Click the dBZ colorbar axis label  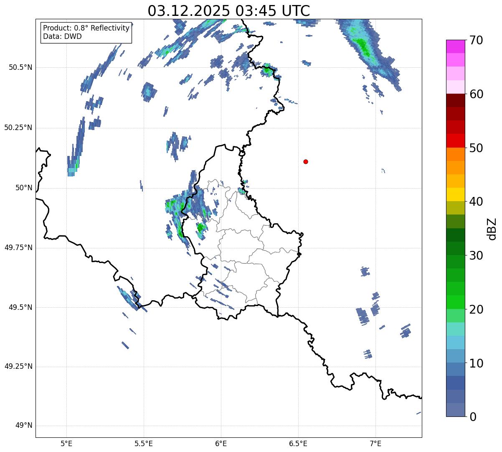[x=492, y=229]
